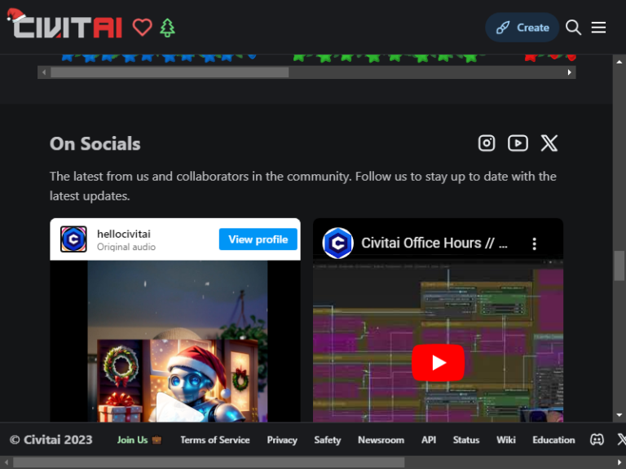Click the carousel scrollbar right arrow
Image resolution: width=626 pixels, height=469 pixels.
pos(569,72)
